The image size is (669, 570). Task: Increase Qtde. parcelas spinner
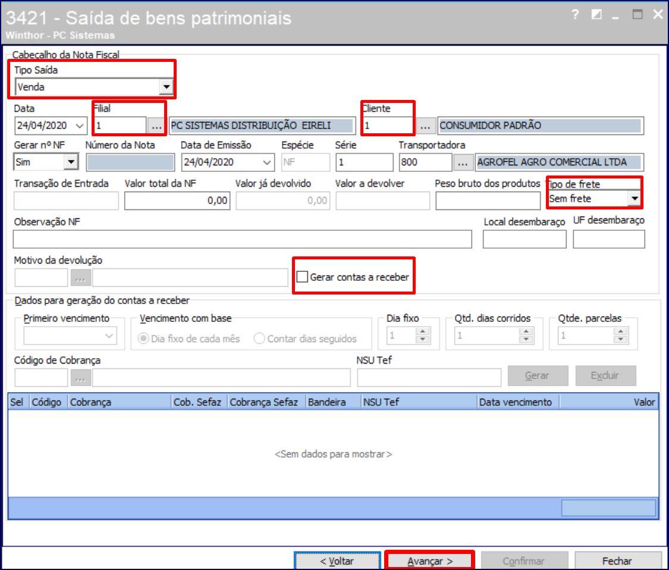pos(620,331)
